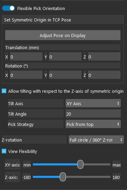Click the Z-axis slider handle
The width and height of the screenshot is (127, 190).
coord(63,177)
